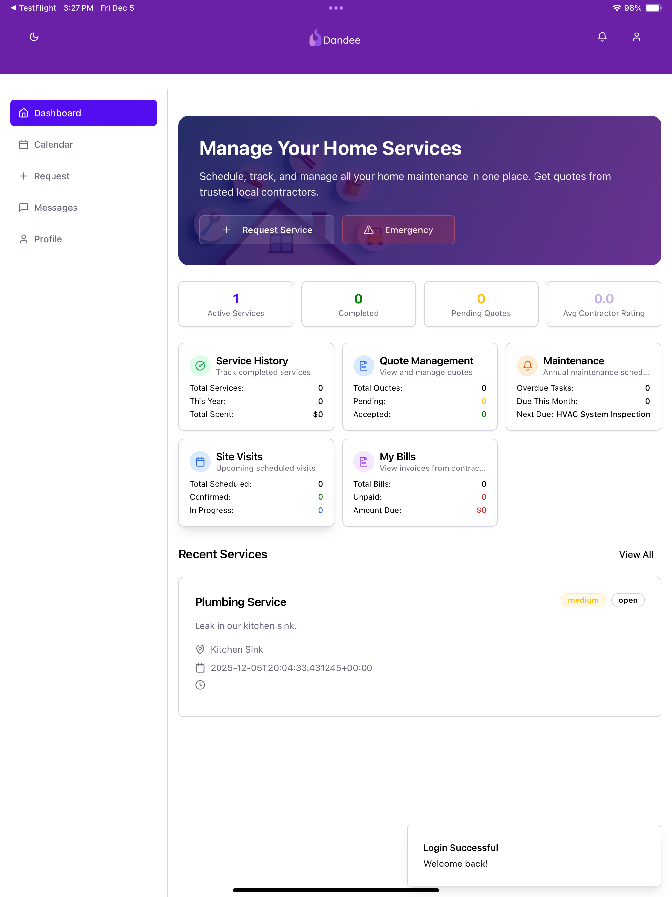672x897 pixels.
Task: Open the Calendar sidebar item
Action: pyautogui.click(x=83, y=144)
